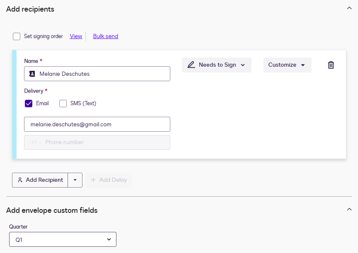Click the pen icon beside Needs to Sign
The width and height of the screenshot is (358, 253).
[191, 65]
